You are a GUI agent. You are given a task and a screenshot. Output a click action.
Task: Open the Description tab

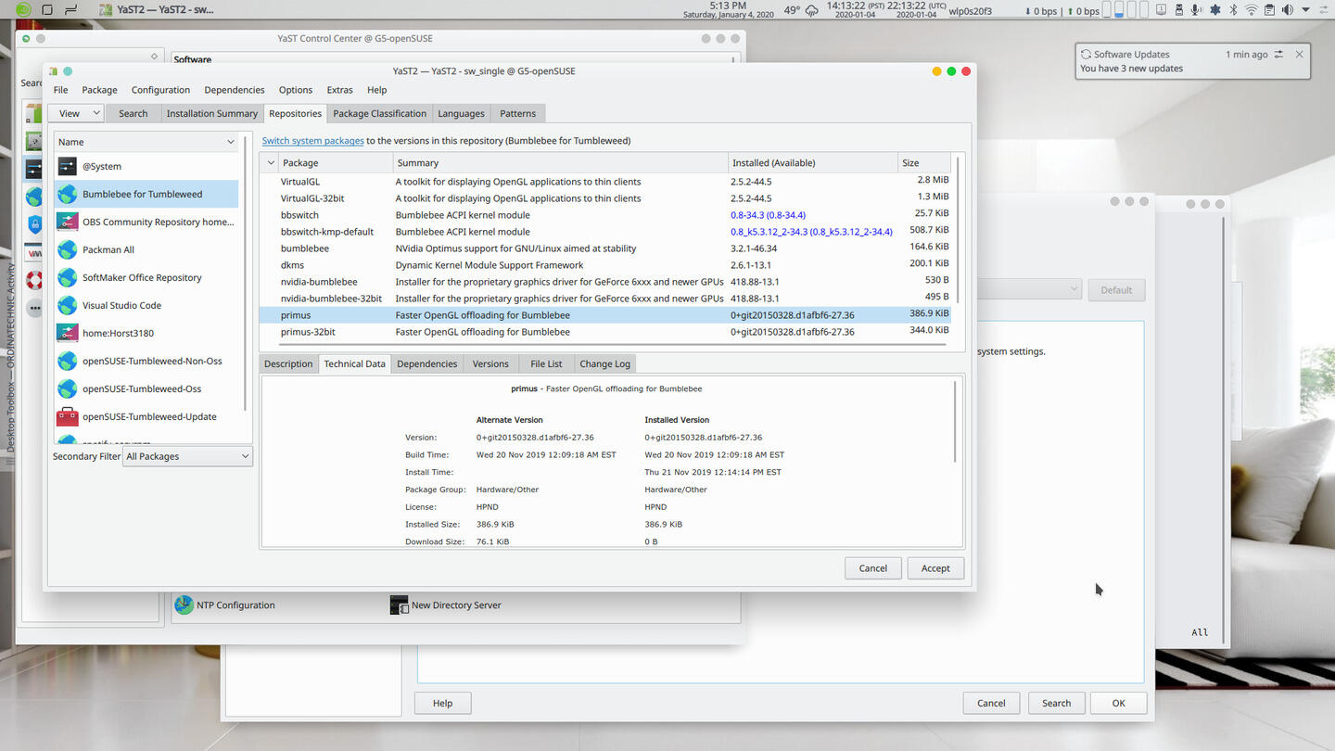288,363
